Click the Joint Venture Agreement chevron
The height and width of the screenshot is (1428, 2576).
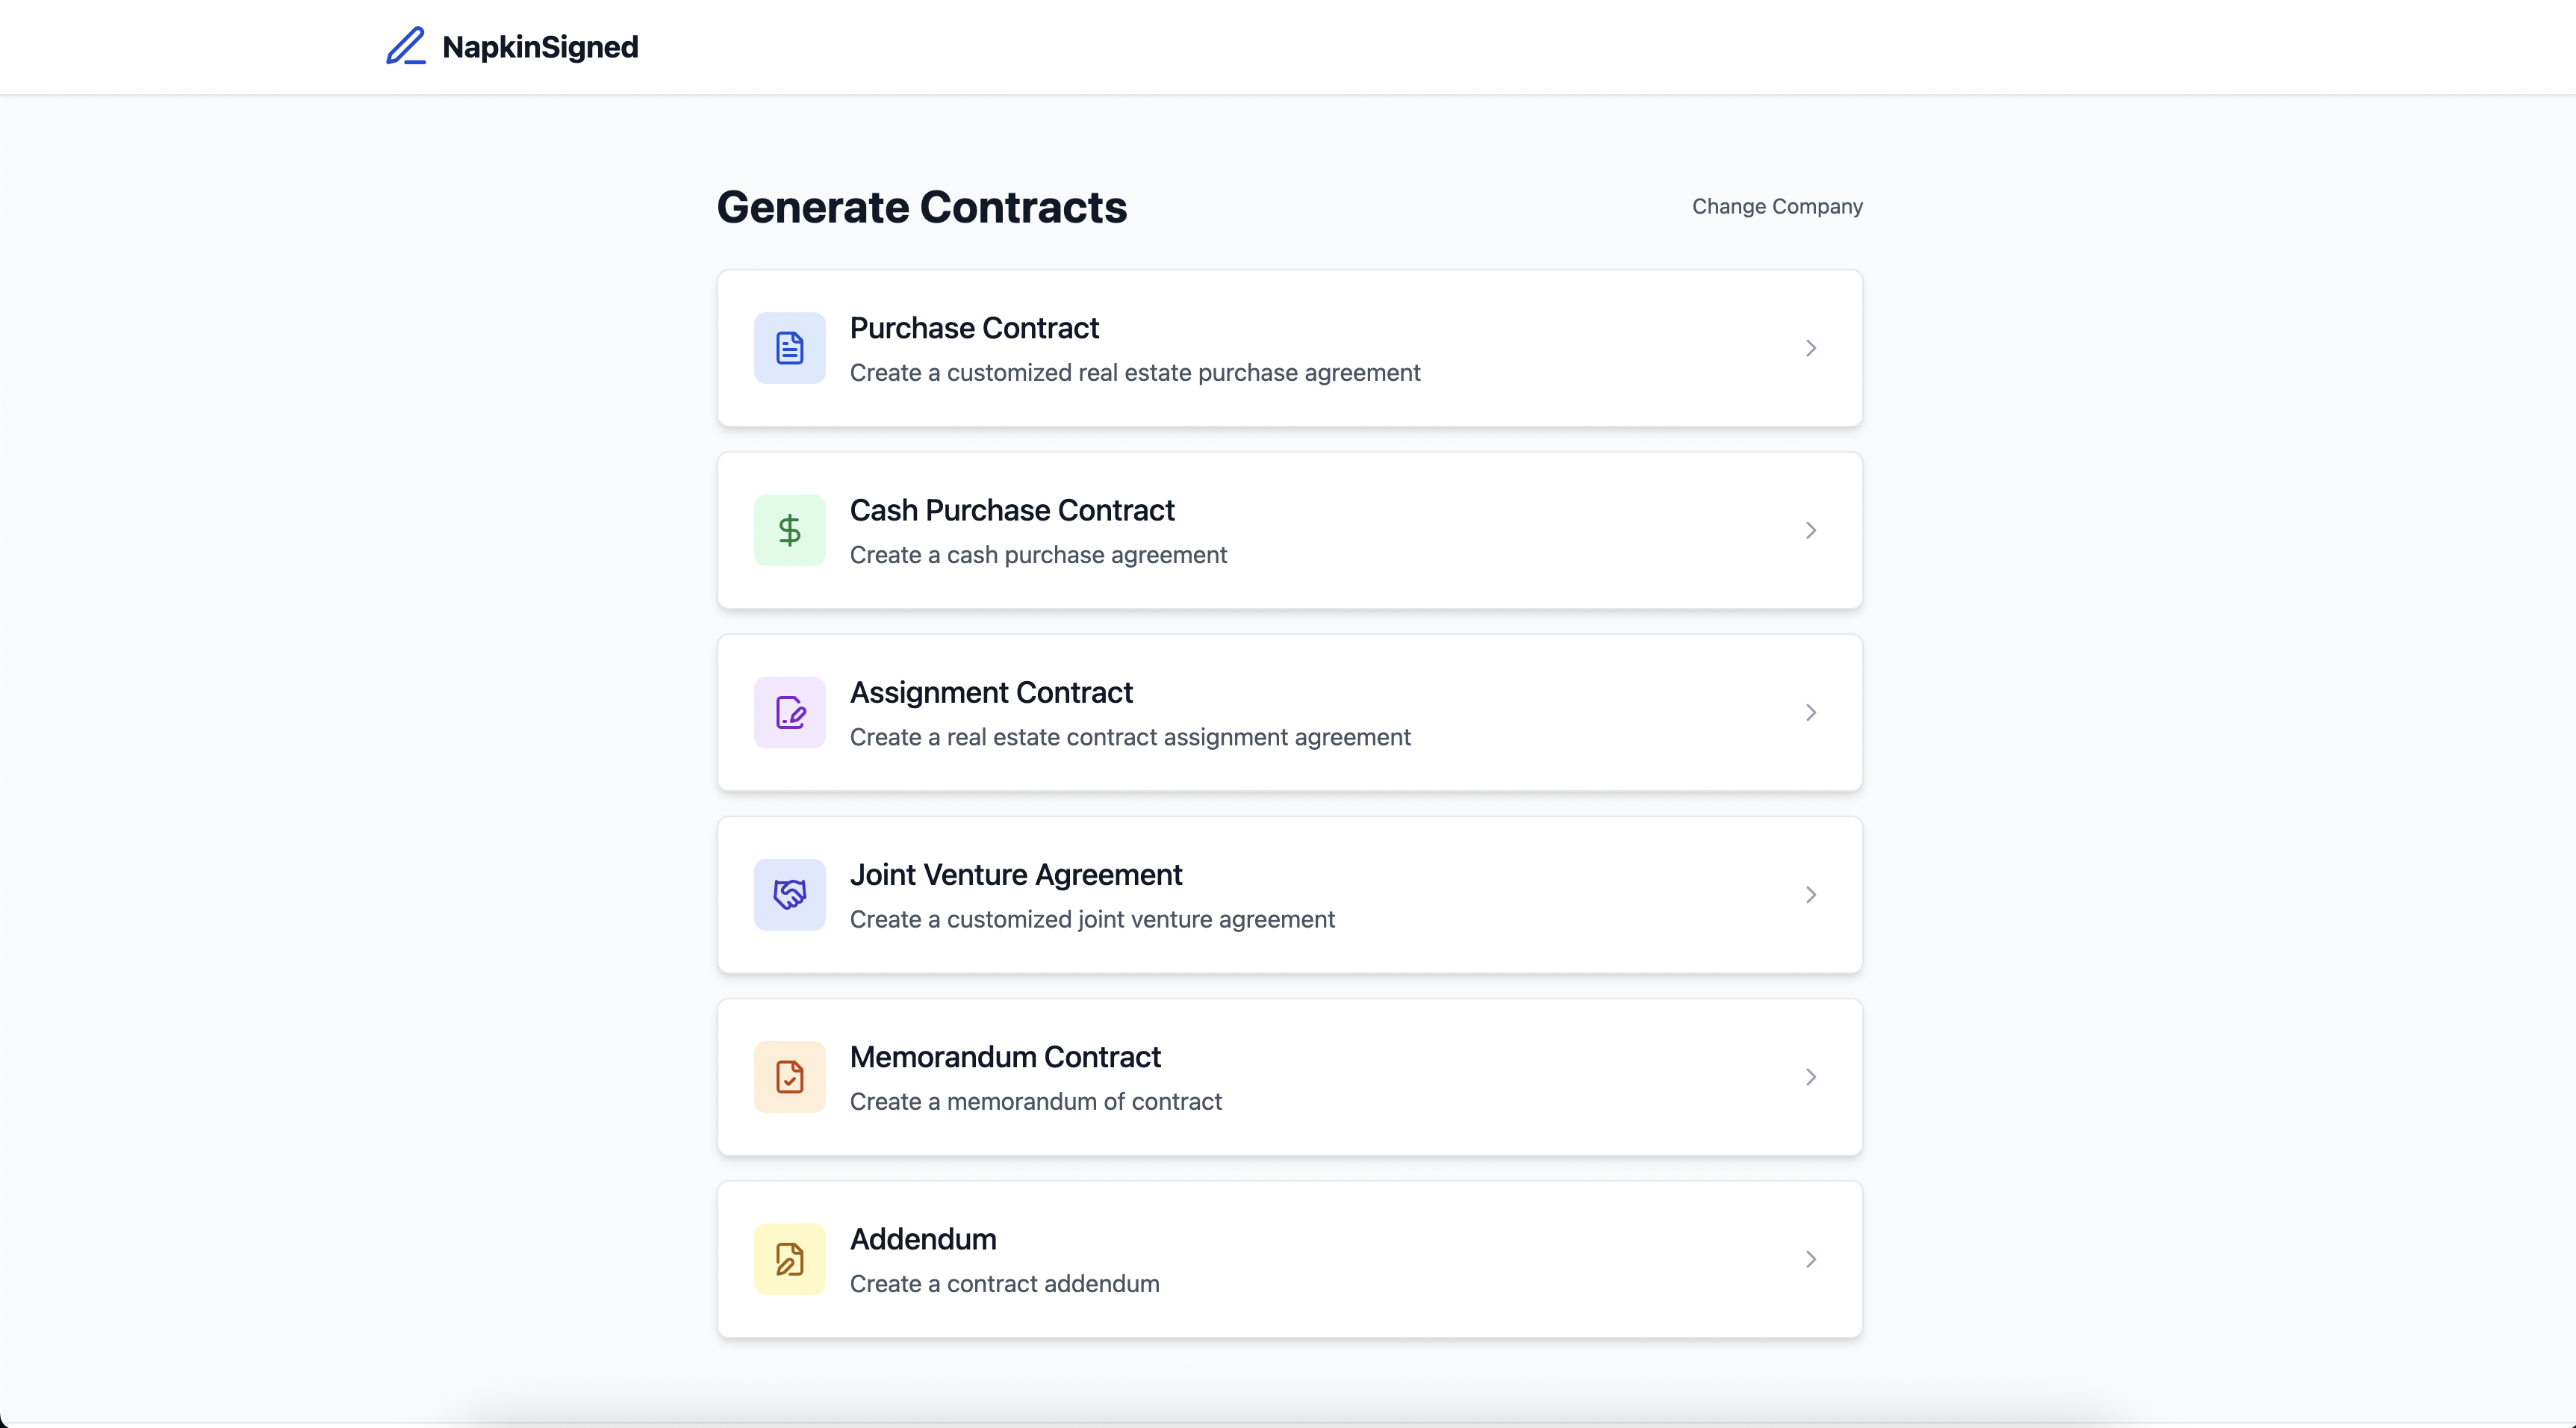[1810, 894]
